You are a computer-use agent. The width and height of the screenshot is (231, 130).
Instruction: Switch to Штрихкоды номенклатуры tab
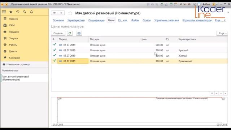197,20
